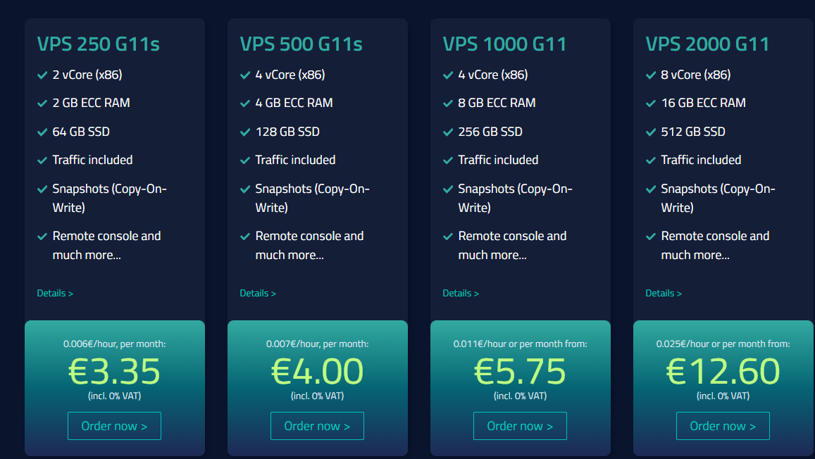
Task: Click Order now for the €12.60 plan
Action: 723,426
